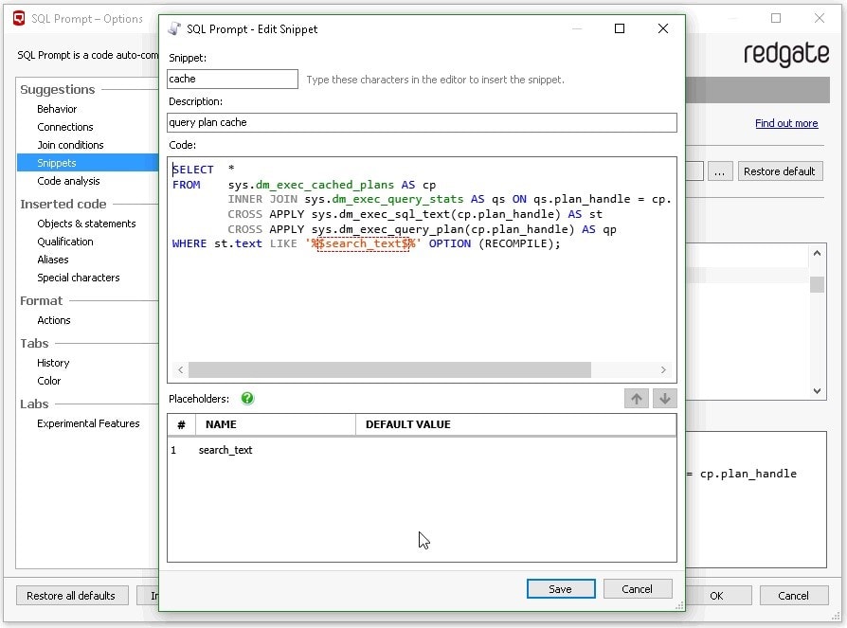Click the SQL Prompt Options app icon
Screen dimensions: 847x628
tap(19, 18)
